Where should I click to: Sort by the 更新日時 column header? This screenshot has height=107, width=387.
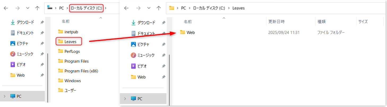pos(277,22)
